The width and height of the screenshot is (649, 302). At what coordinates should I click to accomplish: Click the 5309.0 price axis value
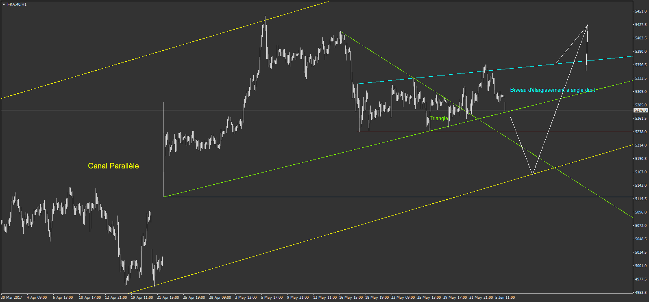pyautogui.click(x=641, y=92)
